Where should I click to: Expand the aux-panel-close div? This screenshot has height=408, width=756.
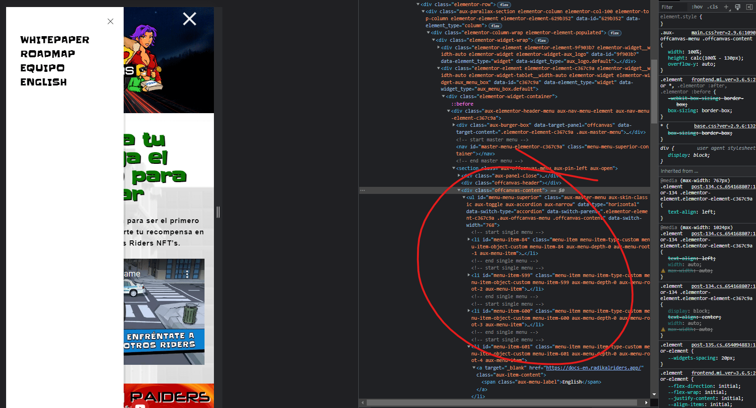point(459,176)
